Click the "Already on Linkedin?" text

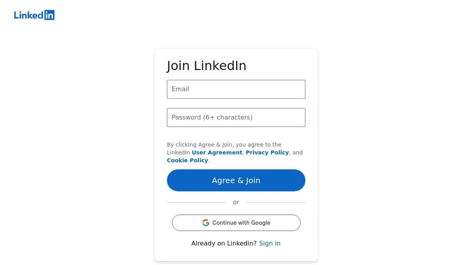click(x=224, y=244)
